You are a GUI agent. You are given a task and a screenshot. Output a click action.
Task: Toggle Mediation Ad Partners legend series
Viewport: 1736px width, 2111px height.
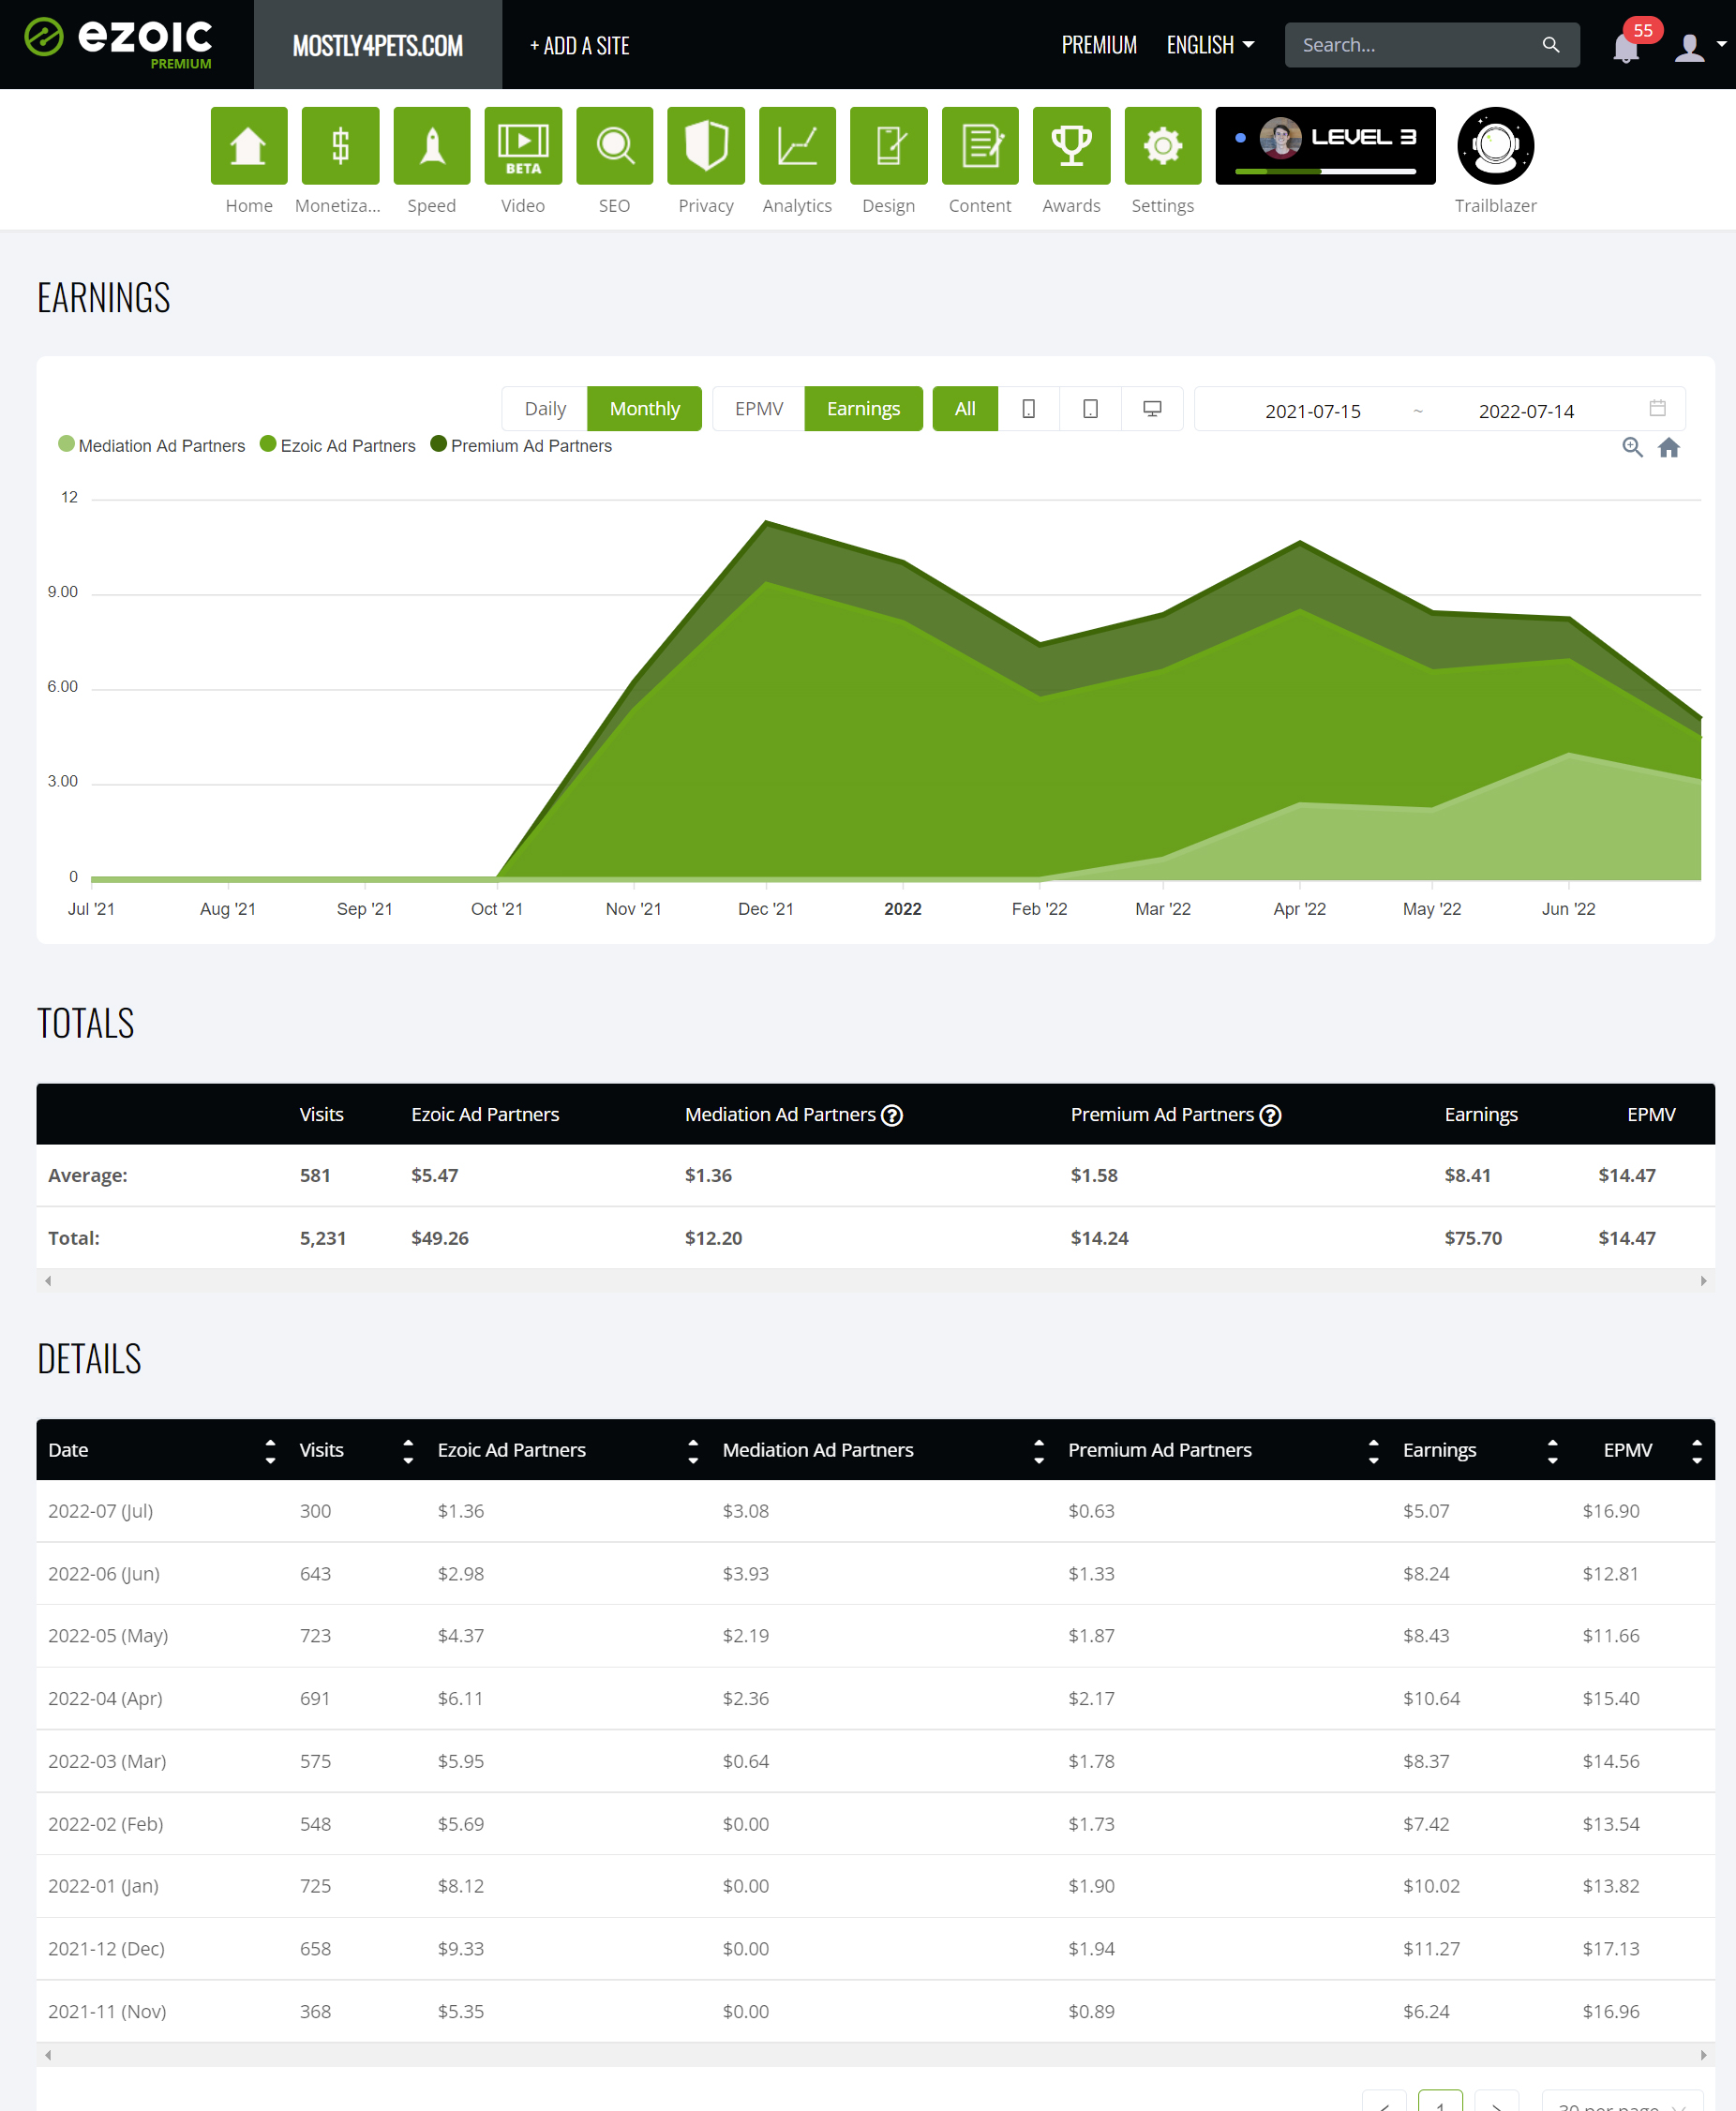pyautogui.click(x=152, y=446)
